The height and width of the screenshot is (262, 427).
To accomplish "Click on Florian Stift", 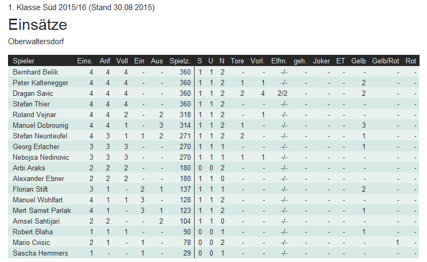I will tap(30, 189).
